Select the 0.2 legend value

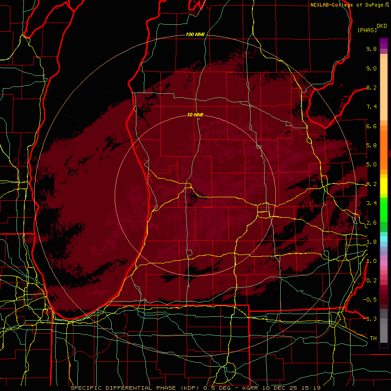coord(371,281)
